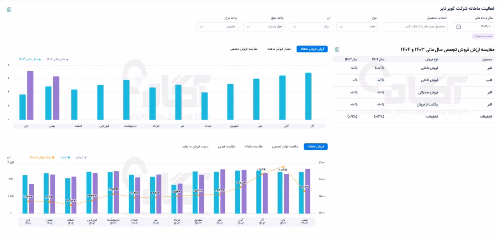This screenshot has height=237, width=498.
Task: Toggle the فروش legend series in lower chart
Action: point(81,157)
